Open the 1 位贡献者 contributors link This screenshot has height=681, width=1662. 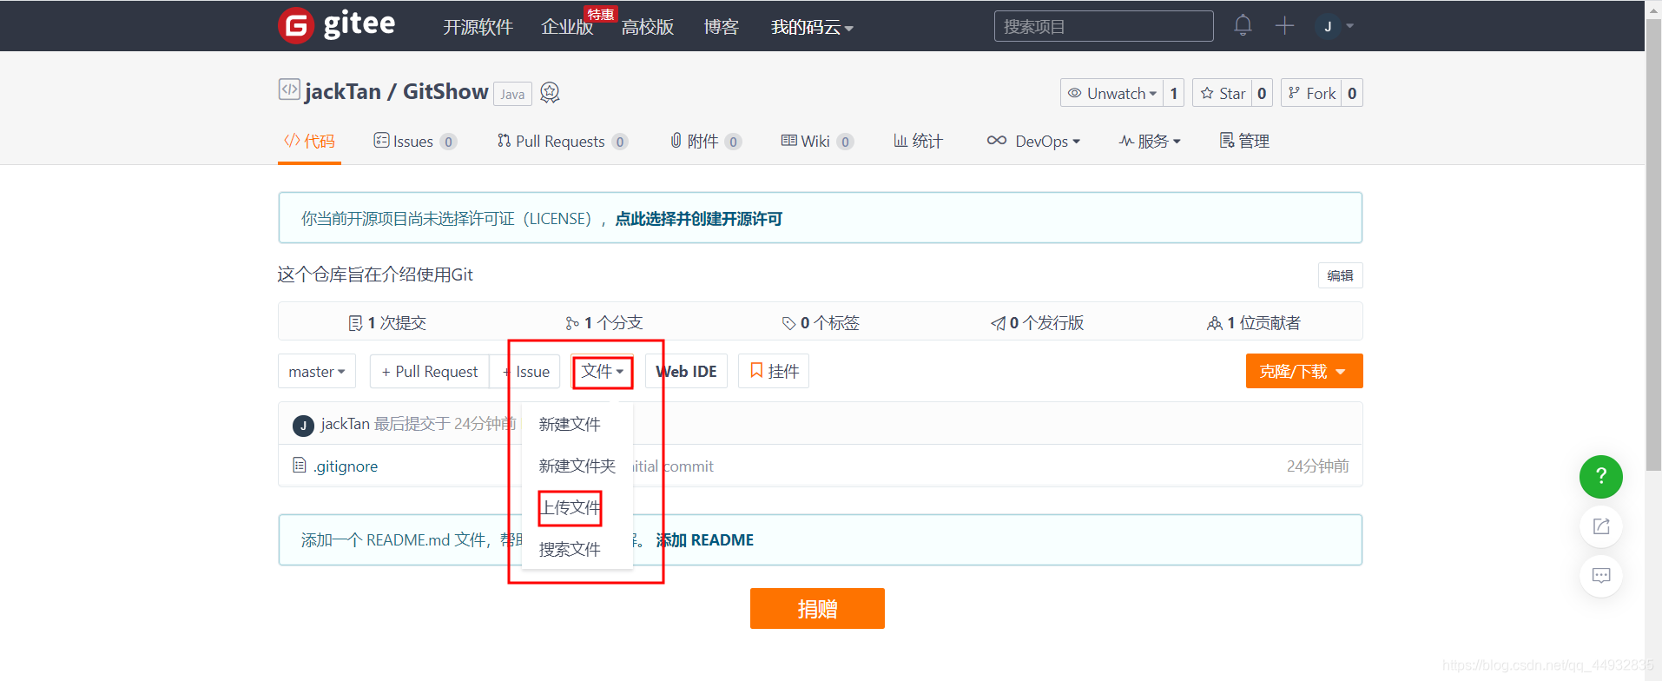coord(1254,322)
